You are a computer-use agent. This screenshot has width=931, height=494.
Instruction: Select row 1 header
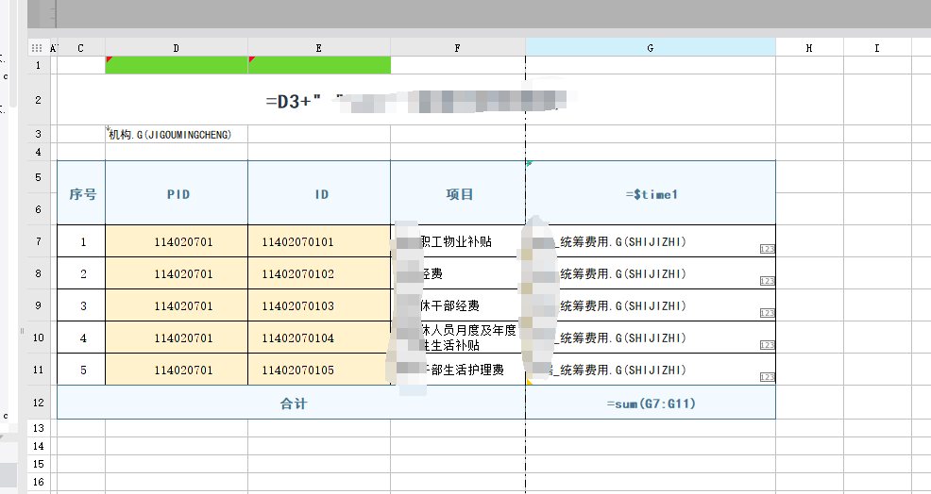(39, 65)
